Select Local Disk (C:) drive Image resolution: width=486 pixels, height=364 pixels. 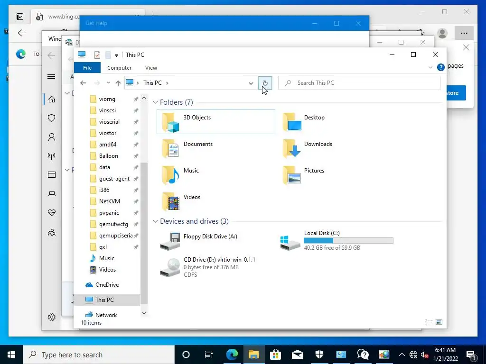(336, 241)
